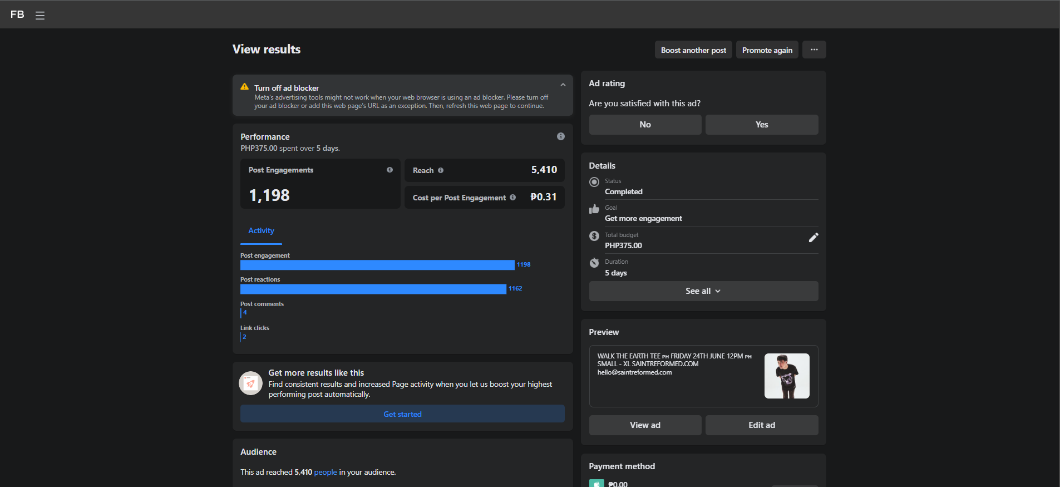
Task: Click the 1,198 Post Engagements number
Action: coord(269,195)
